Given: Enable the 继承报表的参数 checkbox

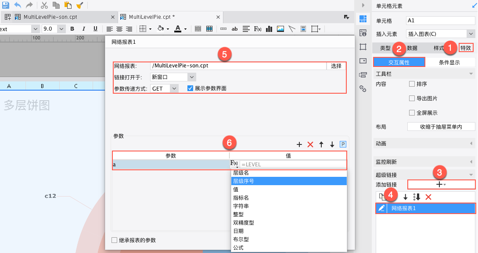Looking at the screenshot, I should click(114, 240).
